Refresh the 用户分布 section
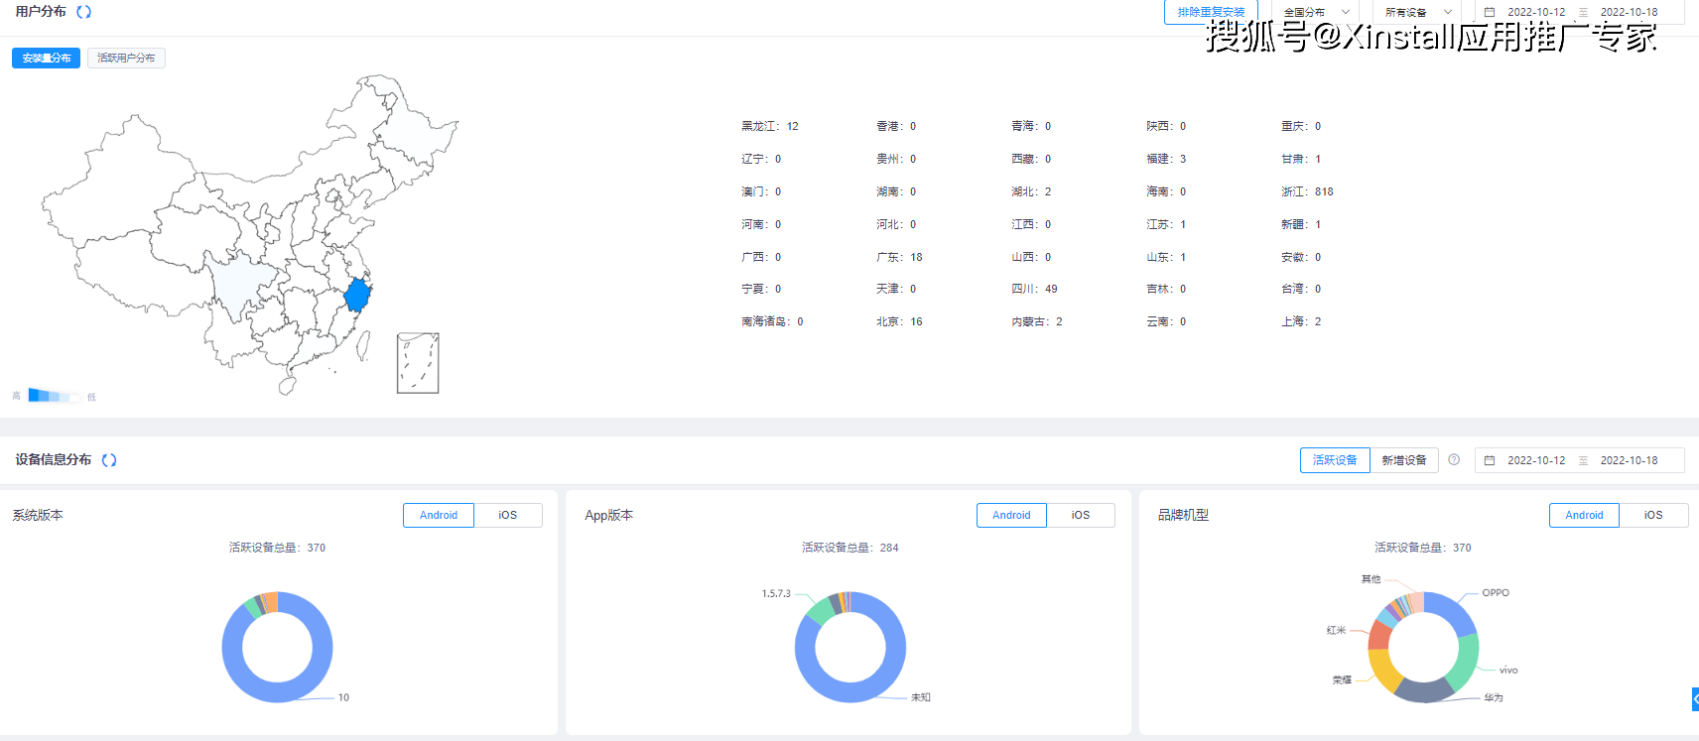The width and height of the screenshot is (1699, 741). (84, 12)
